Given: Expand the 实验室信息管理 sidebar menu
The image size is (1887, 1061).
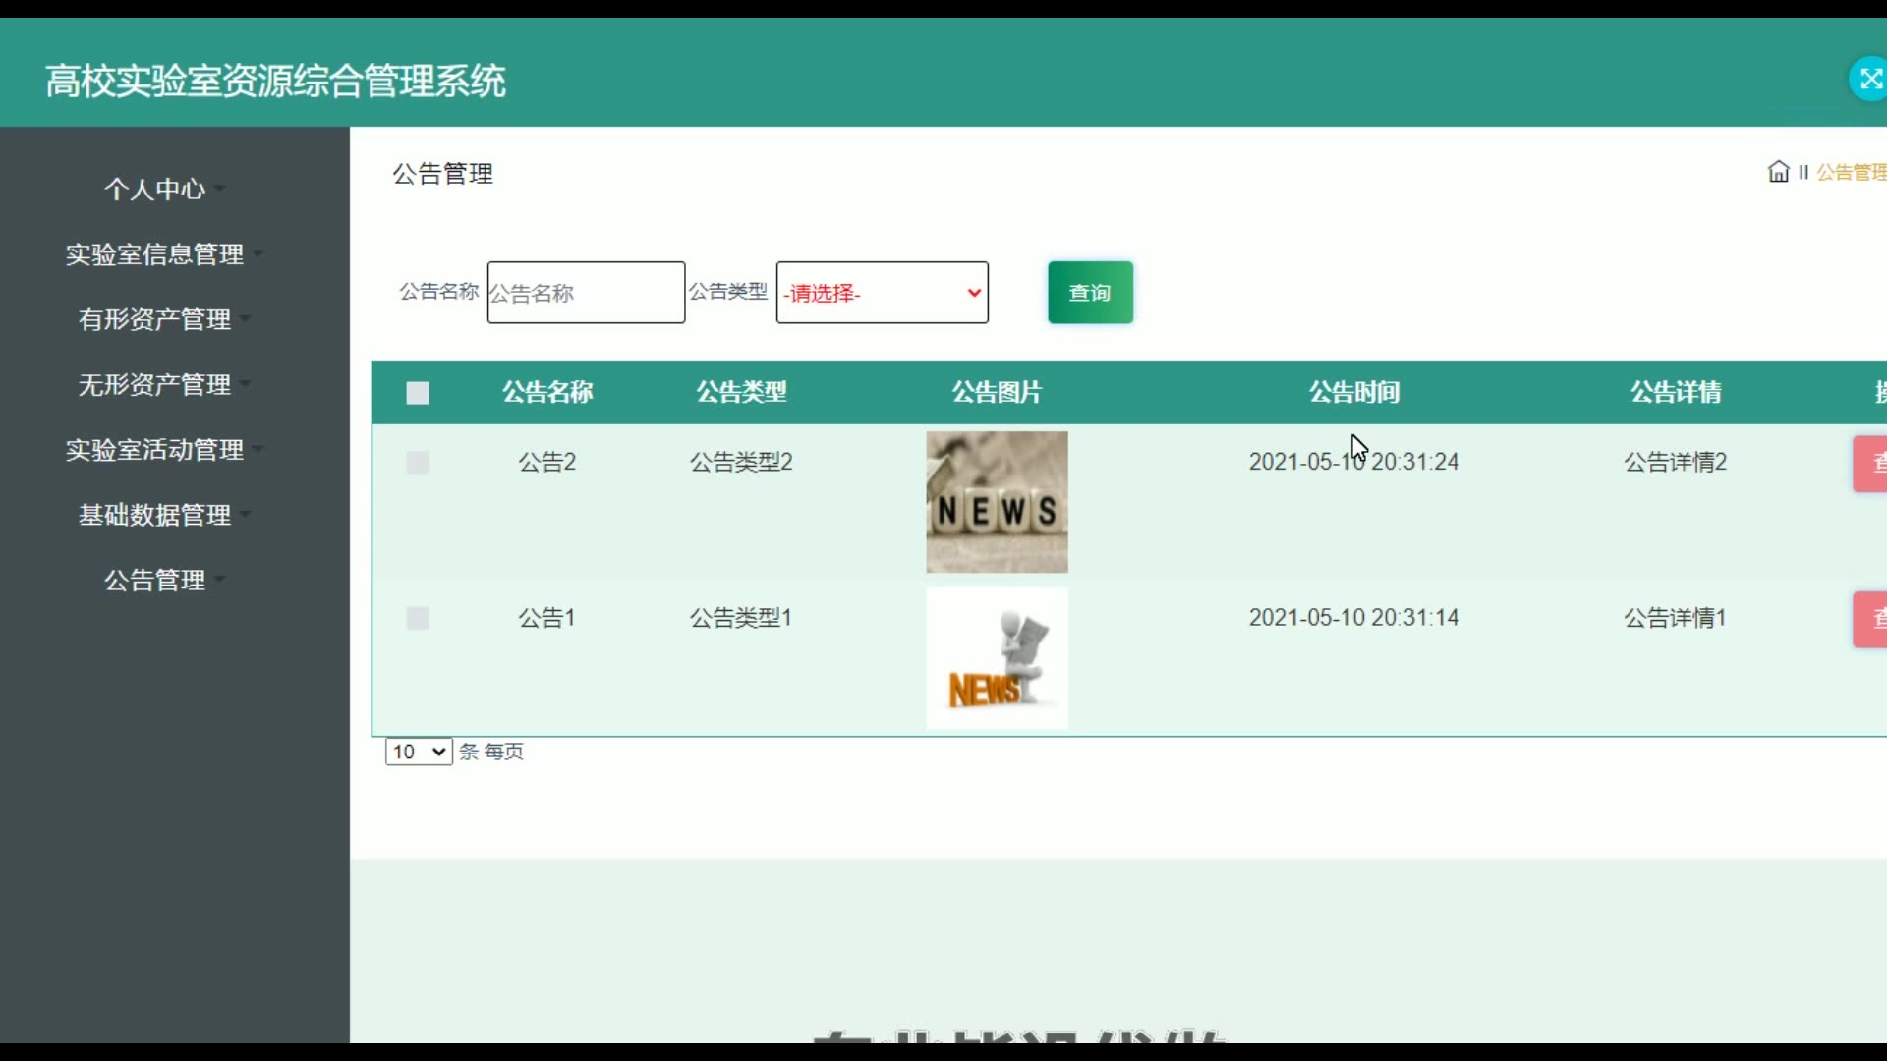Looking at the screenshot, I should pyautogui.click(x=155, y=254).
